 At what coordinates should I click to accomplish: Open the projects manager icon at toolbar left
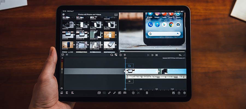(x=62, y=93)
